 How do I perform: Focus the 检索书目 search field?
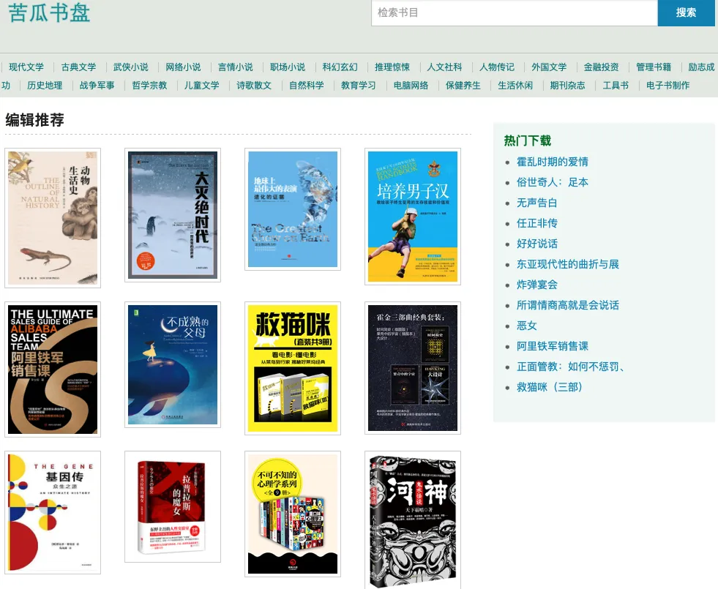(x=515, y=13)
